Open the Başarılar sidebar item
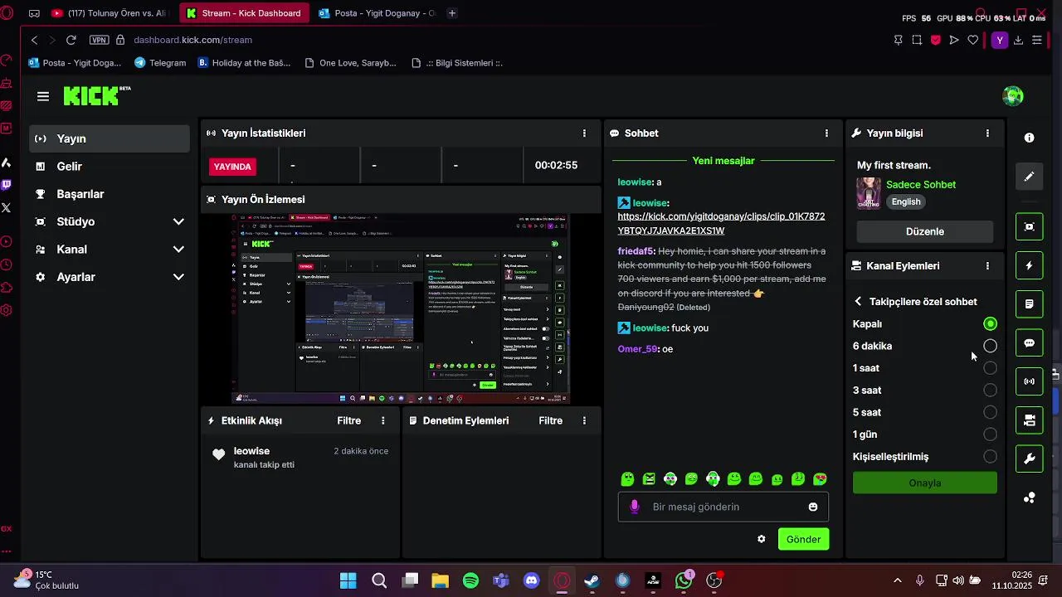The height and width of the screenshot is (597, 1062). pyautogui.click(x=110, y=194)
